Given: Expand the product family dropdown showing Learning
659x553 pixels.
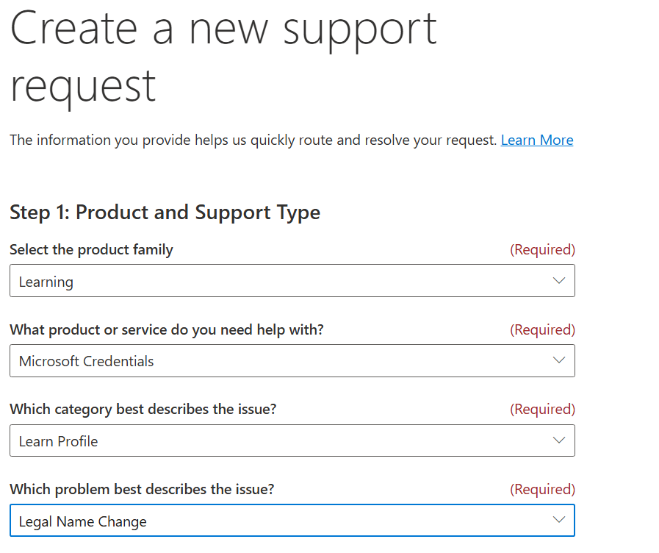Looking at the screenshot, I should click(x=292, y=280).
